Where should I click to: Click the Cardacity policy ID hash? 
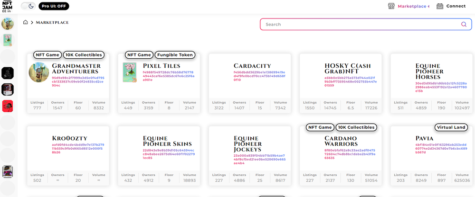(x=259, y=76)
